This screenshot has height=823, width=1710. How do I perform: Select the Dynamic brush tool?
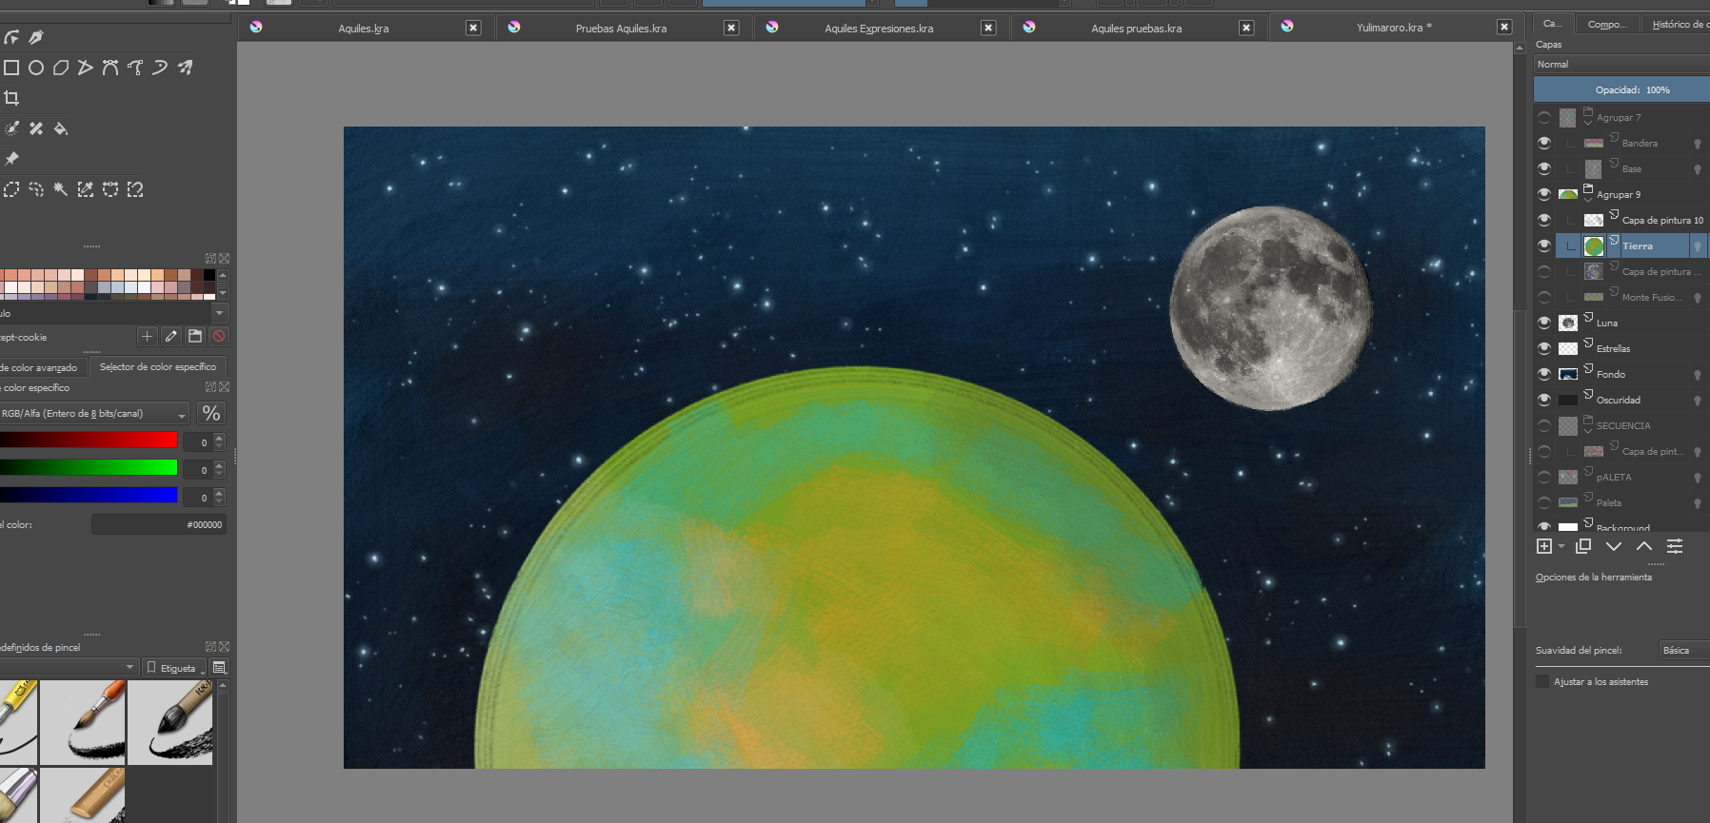point(160,68)
